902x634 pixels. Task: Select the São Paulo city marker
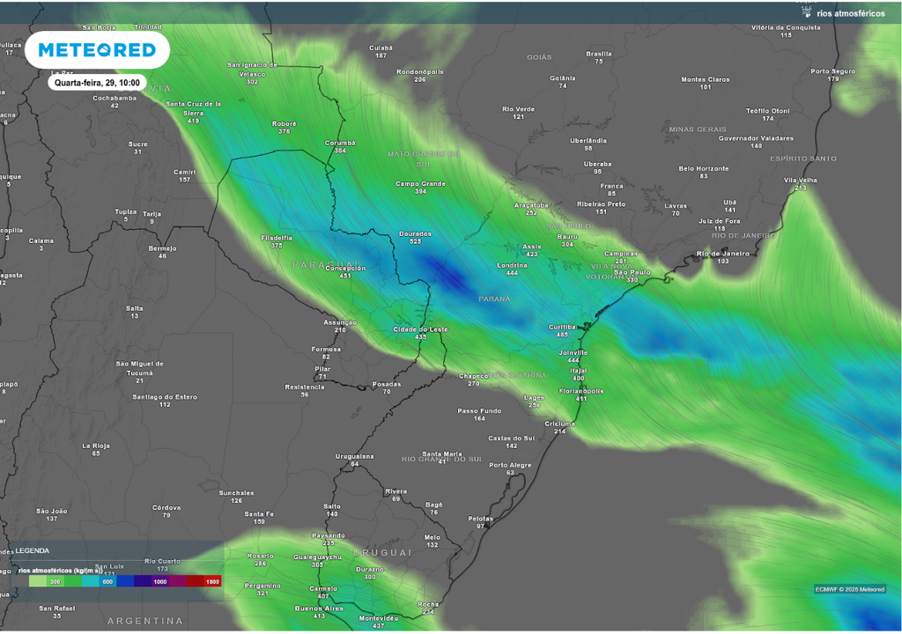631,275
